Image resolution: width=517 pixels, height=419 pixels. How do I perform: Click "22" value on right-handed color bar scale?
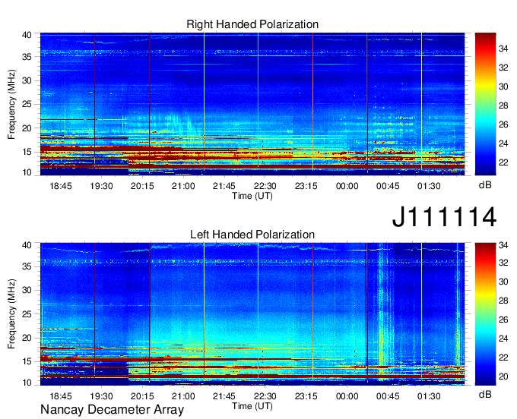point(503,162)
